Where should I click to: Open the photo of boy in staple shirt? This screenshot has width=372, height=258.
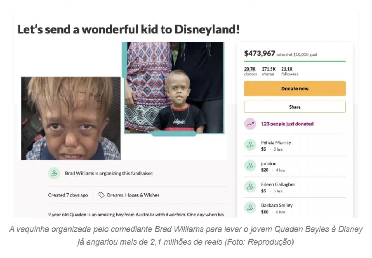(174, 88)
